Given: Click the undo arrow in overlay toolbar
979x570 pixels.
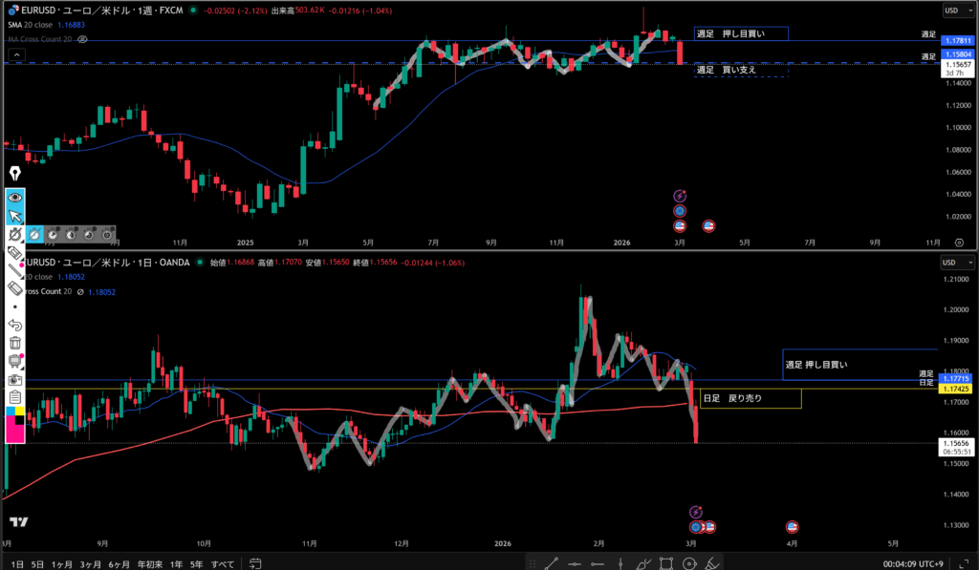Looking at the screenshot, I should (x=15, y=325).
